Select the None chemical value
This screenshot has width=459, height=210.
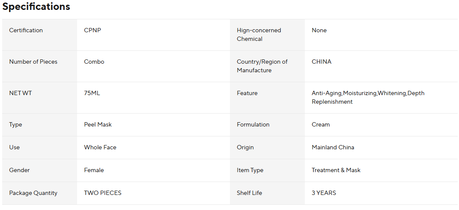click(x=319, y=31)
